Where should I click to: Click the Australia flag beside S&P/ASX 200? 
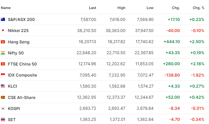tap(3, 20)
